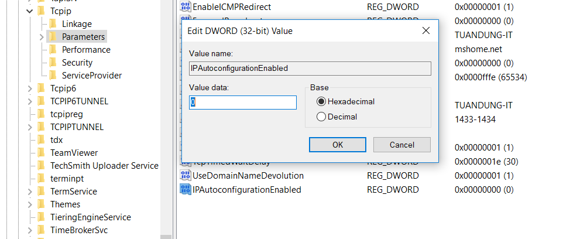Confirm the DWORD edit with OK
This screenshot has height=239, width=570.
(338, 145)
